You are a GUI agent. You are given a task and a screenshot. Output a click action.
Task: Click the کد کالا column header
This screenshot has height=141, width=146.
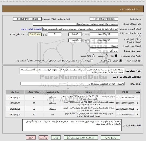125,92
